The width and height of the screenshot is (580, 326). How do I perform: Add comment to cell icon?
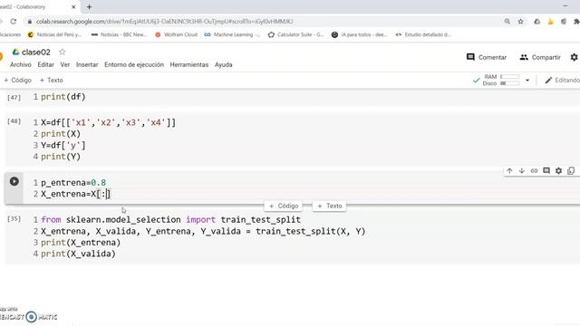coord(546,170)
